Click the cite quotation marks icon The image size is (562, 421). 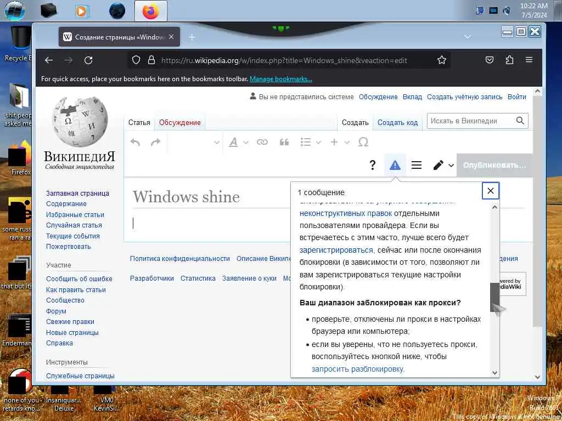284,142
